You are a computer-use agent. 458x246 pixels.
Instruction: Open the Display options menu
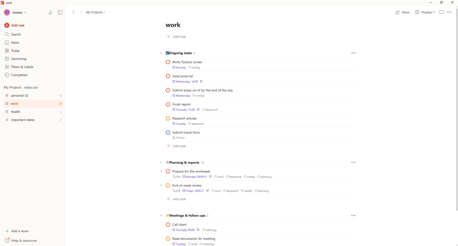click(425, 12)
